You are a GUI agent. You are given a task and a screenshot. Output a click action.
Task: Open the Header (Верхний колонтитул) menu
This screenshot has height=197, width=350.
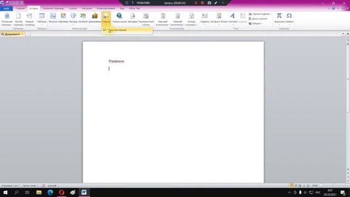point(163,20)
